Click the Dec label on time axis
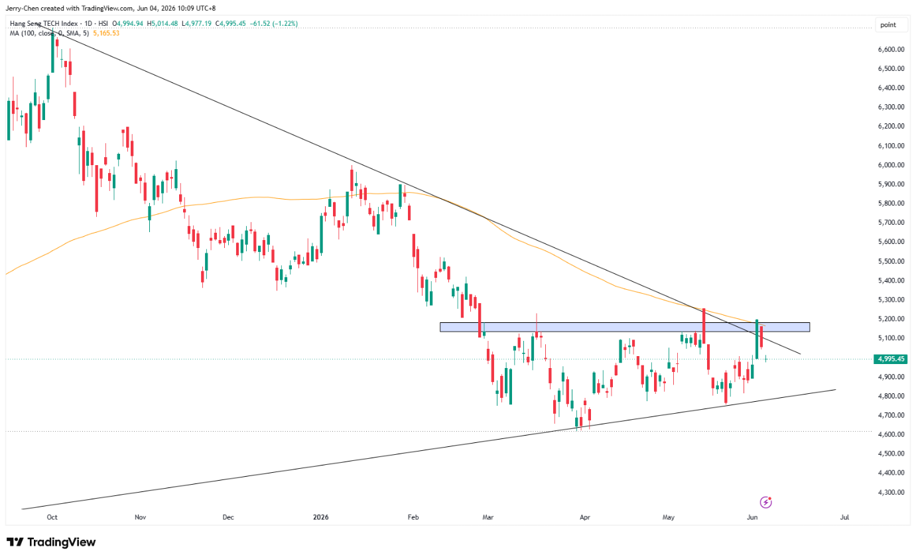Image resolution: width=916 pixels, height=559 pixels. pyautogui.click(x=228, y=517)
